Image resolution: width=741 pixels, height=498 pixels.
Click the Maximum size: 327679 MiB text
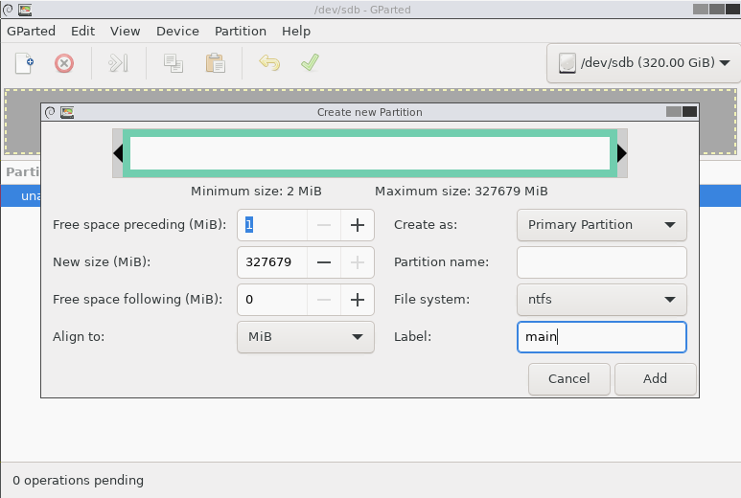click(461, 192)
